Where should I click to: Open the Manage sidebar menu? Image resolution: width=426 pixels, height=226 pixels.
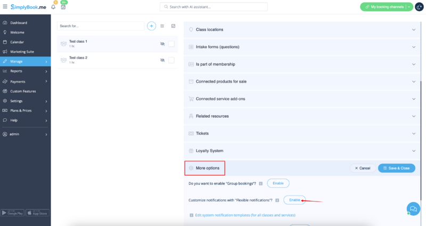pyautogui.click(x=25, y=61)
